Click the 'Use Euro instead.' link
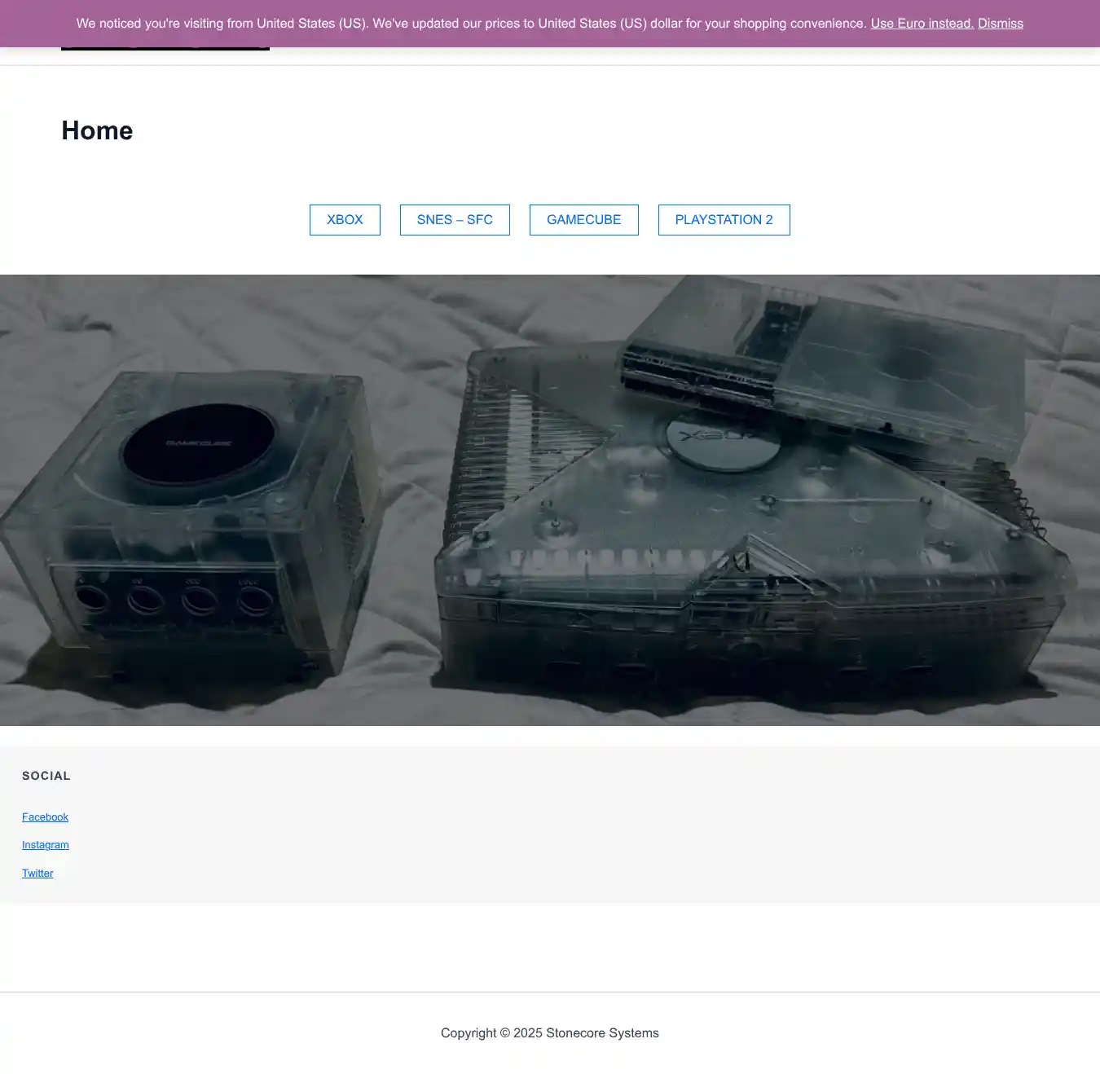Screen dimensions: 1100x1074 (x=922, y=24)
